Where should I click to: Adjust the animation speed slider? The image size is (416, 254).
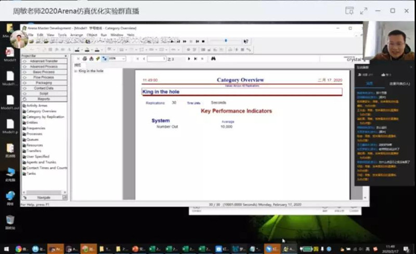tap(225, 41)
